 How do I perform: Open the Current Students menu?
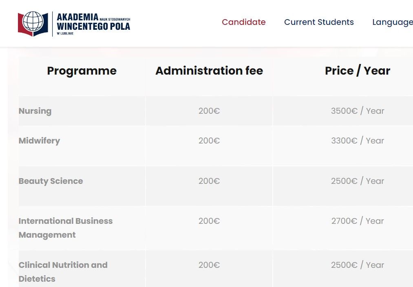tap(319, 22)
